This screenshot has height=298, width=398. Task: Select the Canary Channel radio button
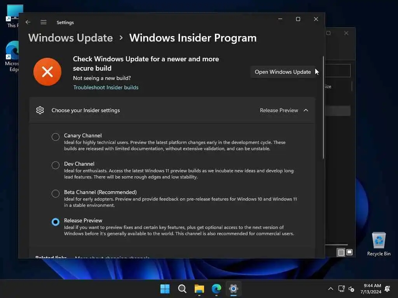tap(55, 137)
